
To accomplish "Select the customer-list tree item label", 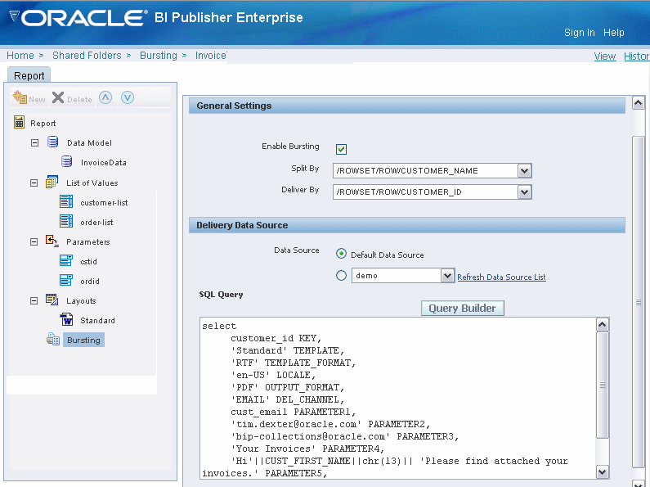I will 104,202.
